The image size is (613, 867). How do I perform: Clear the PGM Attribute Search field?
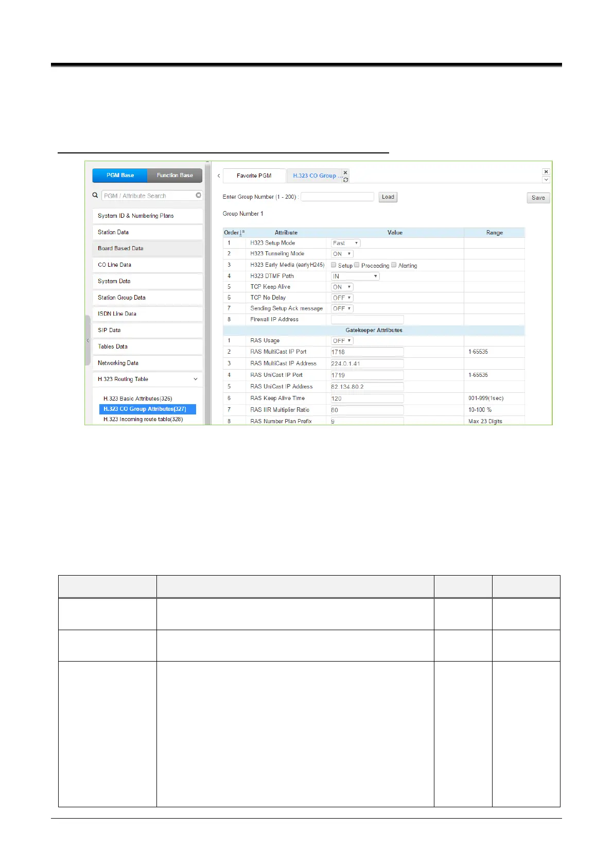(198, 196)
